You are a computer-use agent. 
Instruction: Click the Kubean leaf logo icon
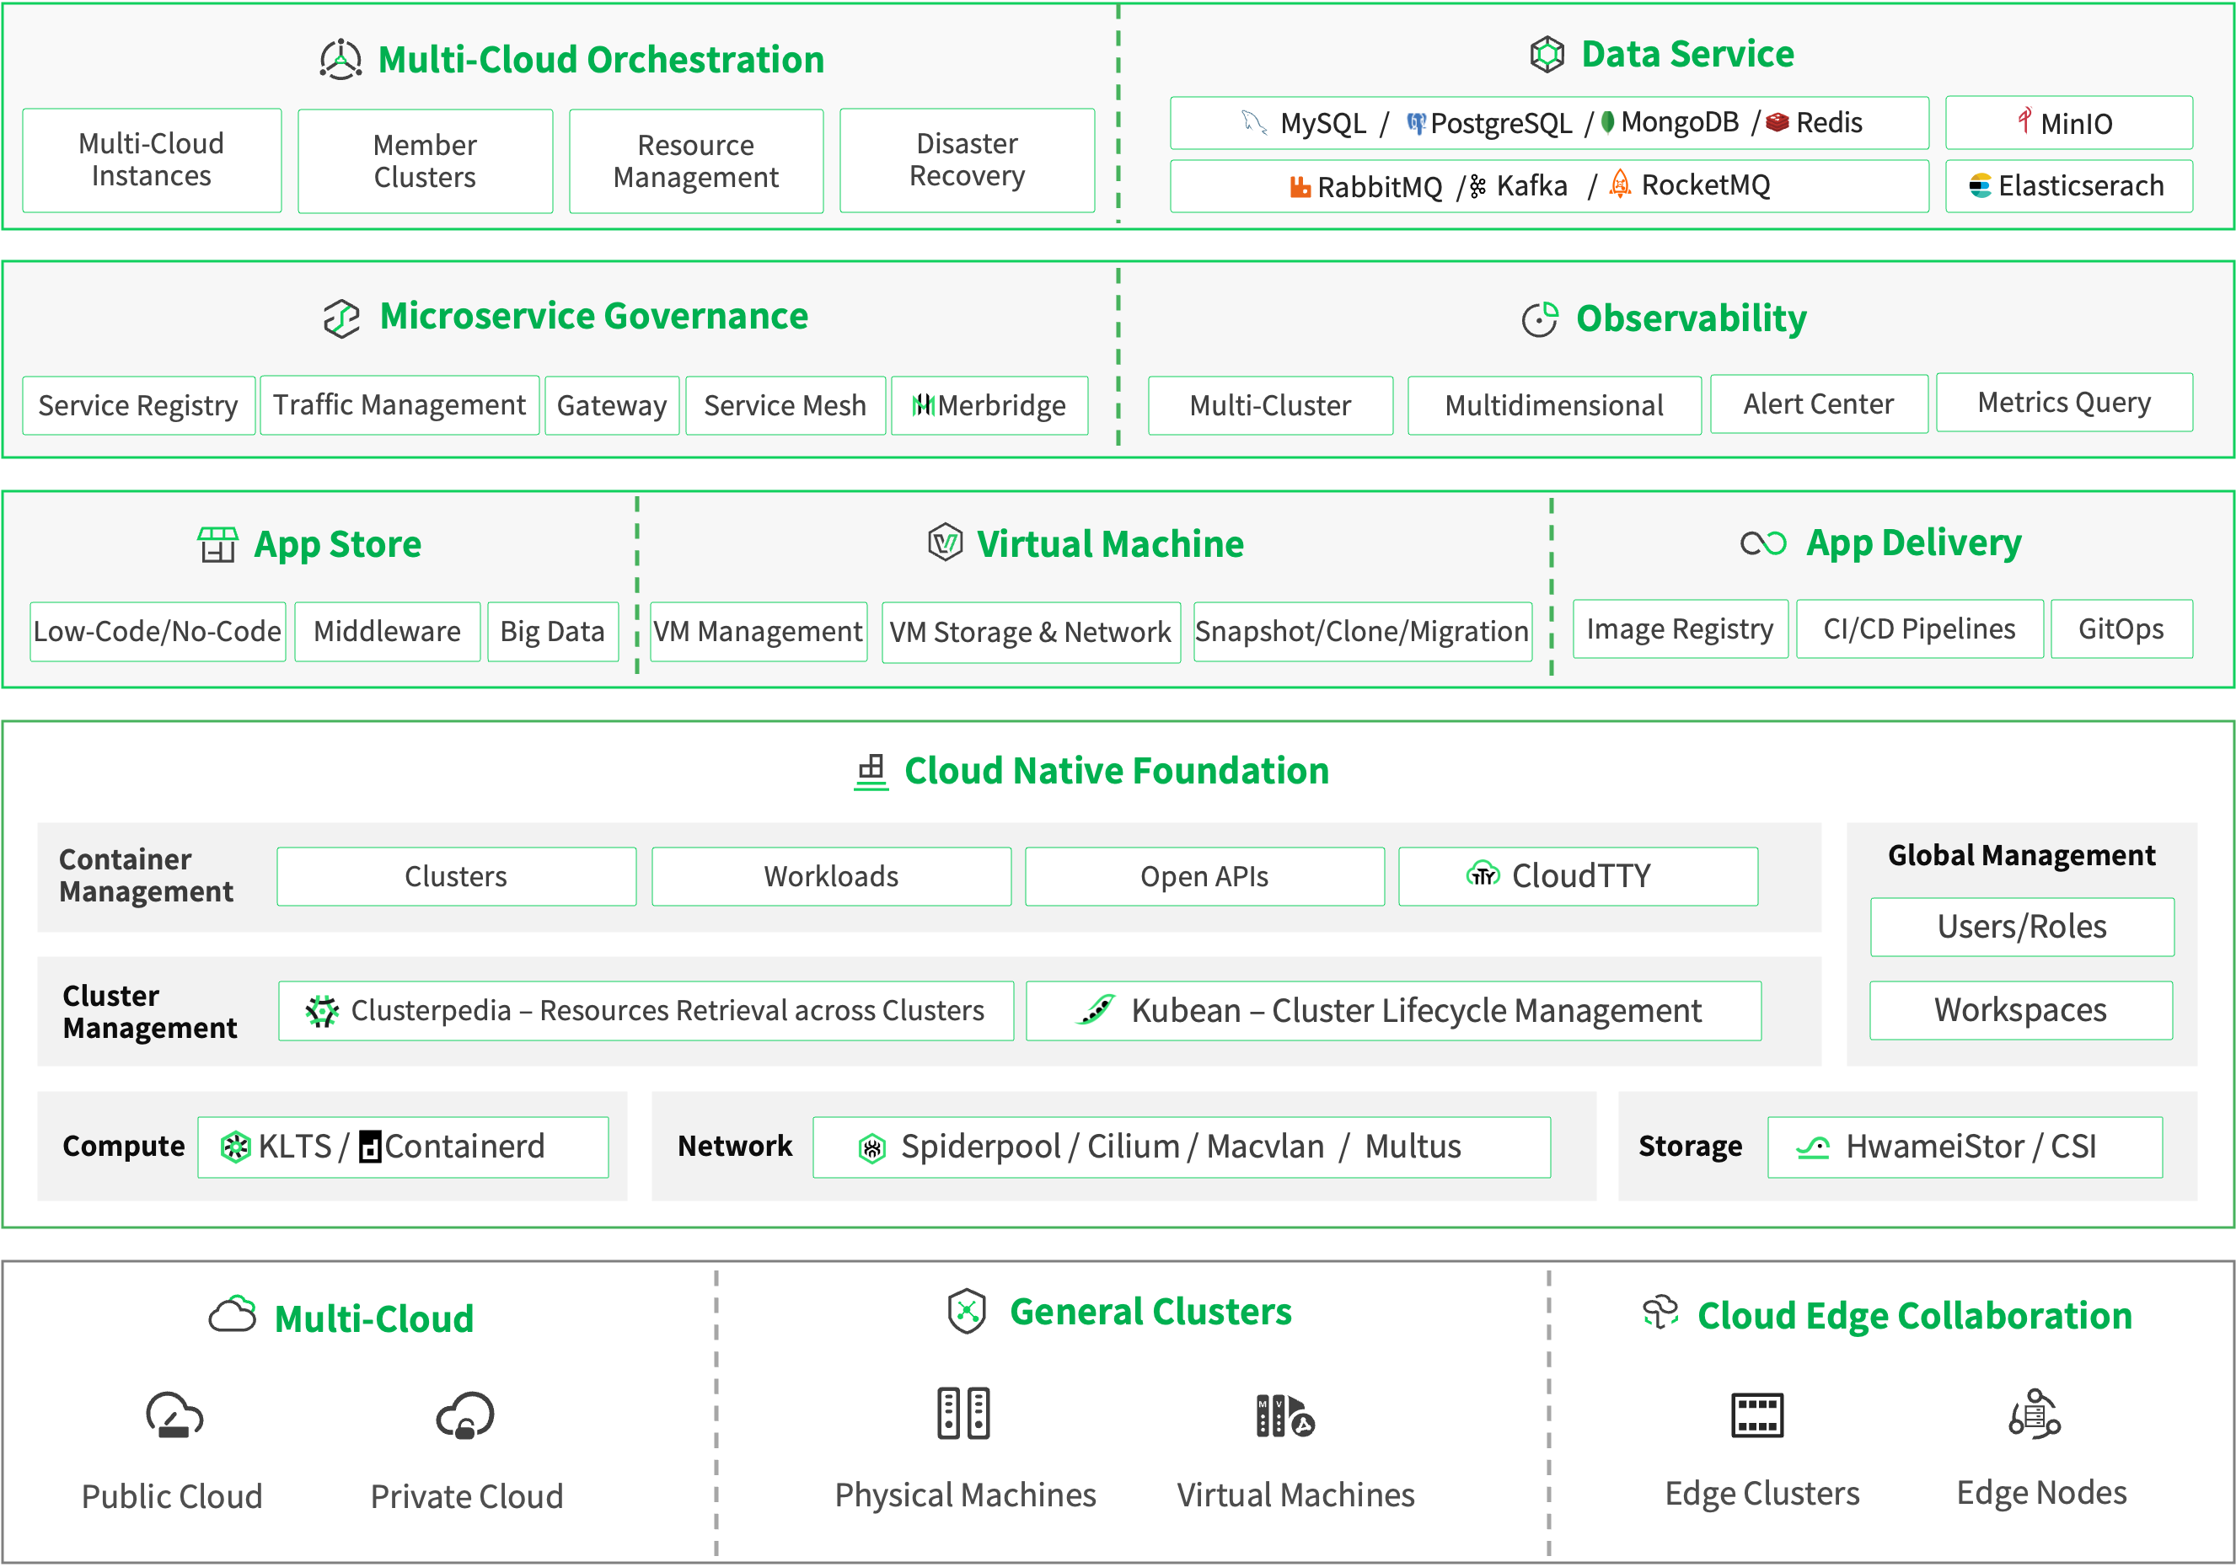(x=1097, y=1009)
